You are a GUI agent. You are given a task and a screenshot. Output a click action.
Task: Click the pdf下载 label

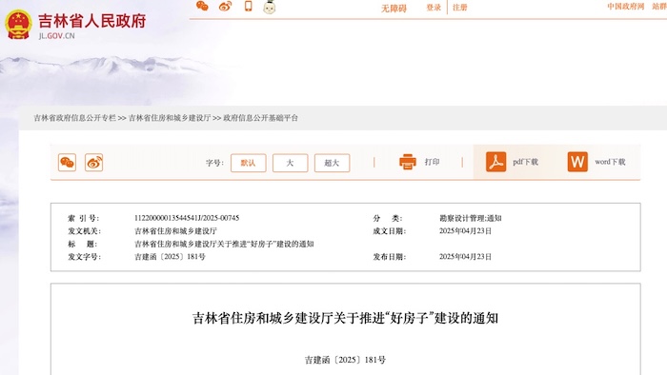(525, 162)
